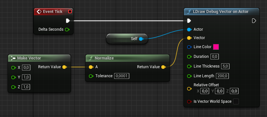Screen dimensions: 267x117
Task: Click LDraw Debug Vector execution output pin
Action: coord(254,21)
